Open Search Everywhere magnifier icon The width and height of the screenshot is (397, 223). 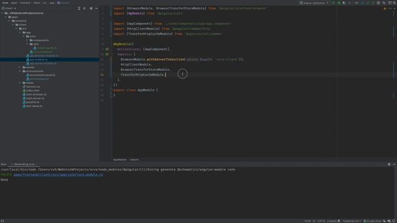395,2
